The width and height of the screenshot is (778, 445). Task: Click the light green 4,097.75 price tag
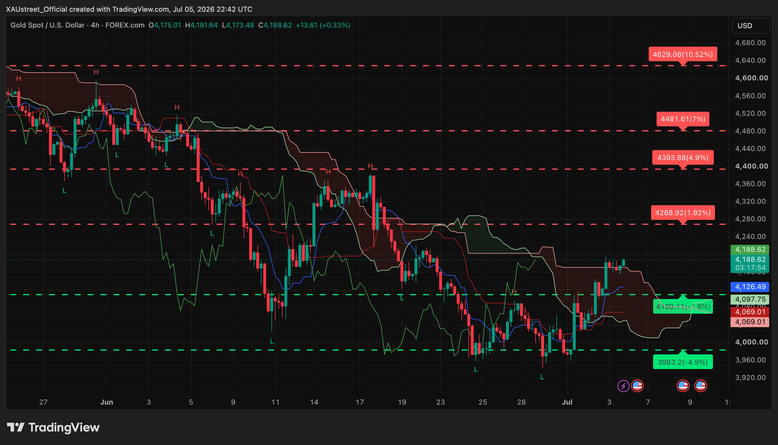750,299
